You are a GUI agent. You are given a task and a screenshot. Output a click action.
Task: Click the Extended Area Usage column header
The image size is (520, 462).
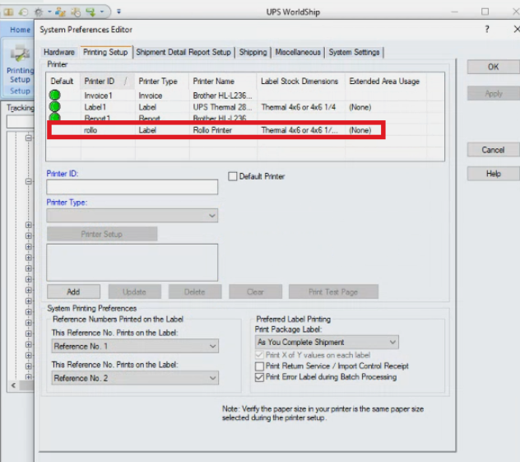[385, 82]
